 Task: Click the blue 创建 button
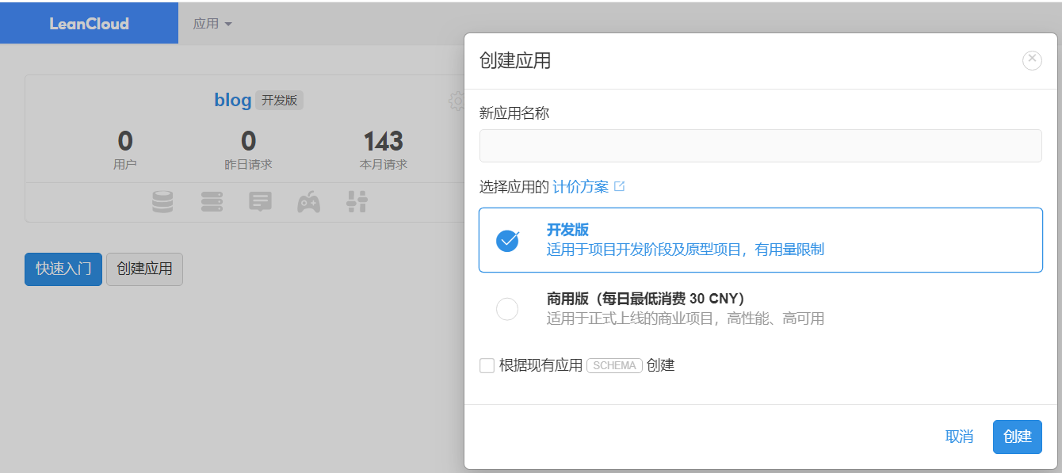coord(1018,437)
